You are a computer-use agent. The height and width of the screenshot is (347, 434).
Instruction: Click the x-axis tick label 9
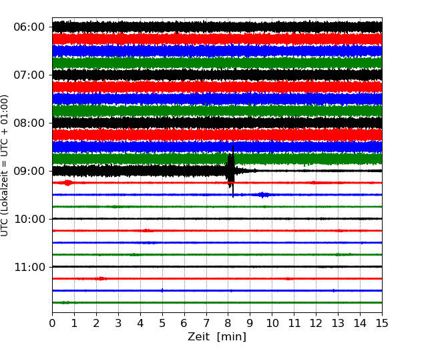pos(250,323)
